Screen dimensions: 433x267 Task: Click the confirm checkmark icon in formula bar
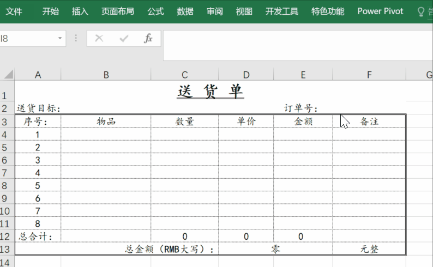124,38
